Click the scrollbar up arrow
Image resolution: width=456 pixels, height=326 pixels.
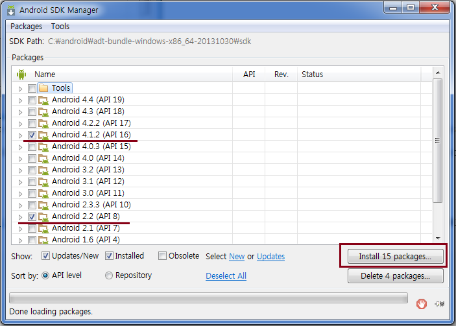click(x=438, y=73)
